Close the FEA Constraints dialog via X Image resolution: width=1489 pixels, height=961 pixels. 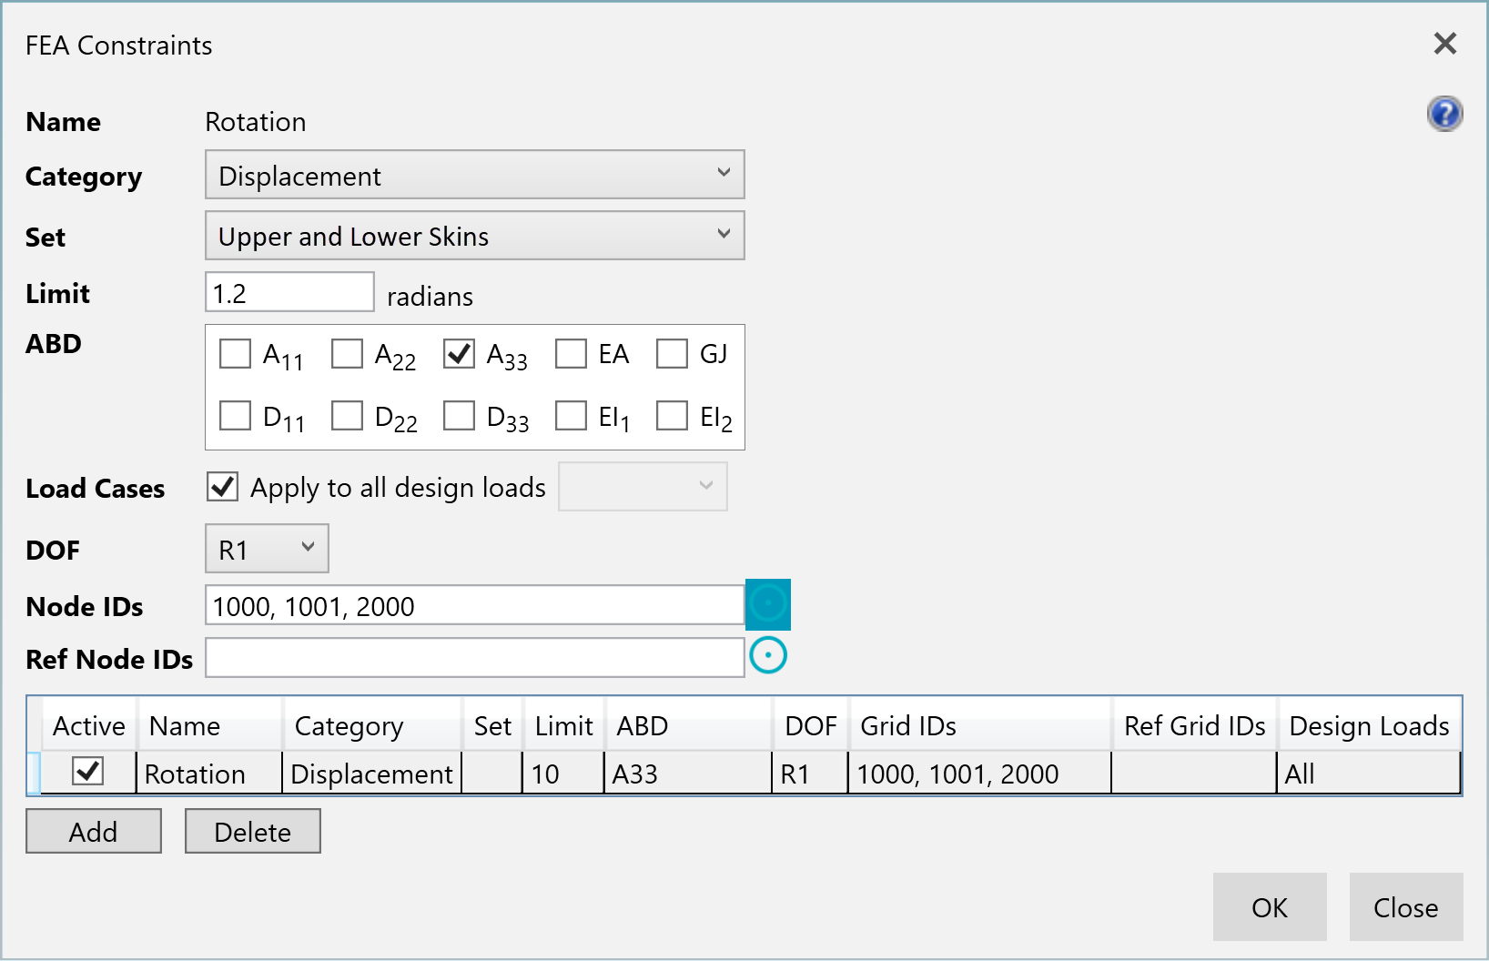pos(1445,44)
